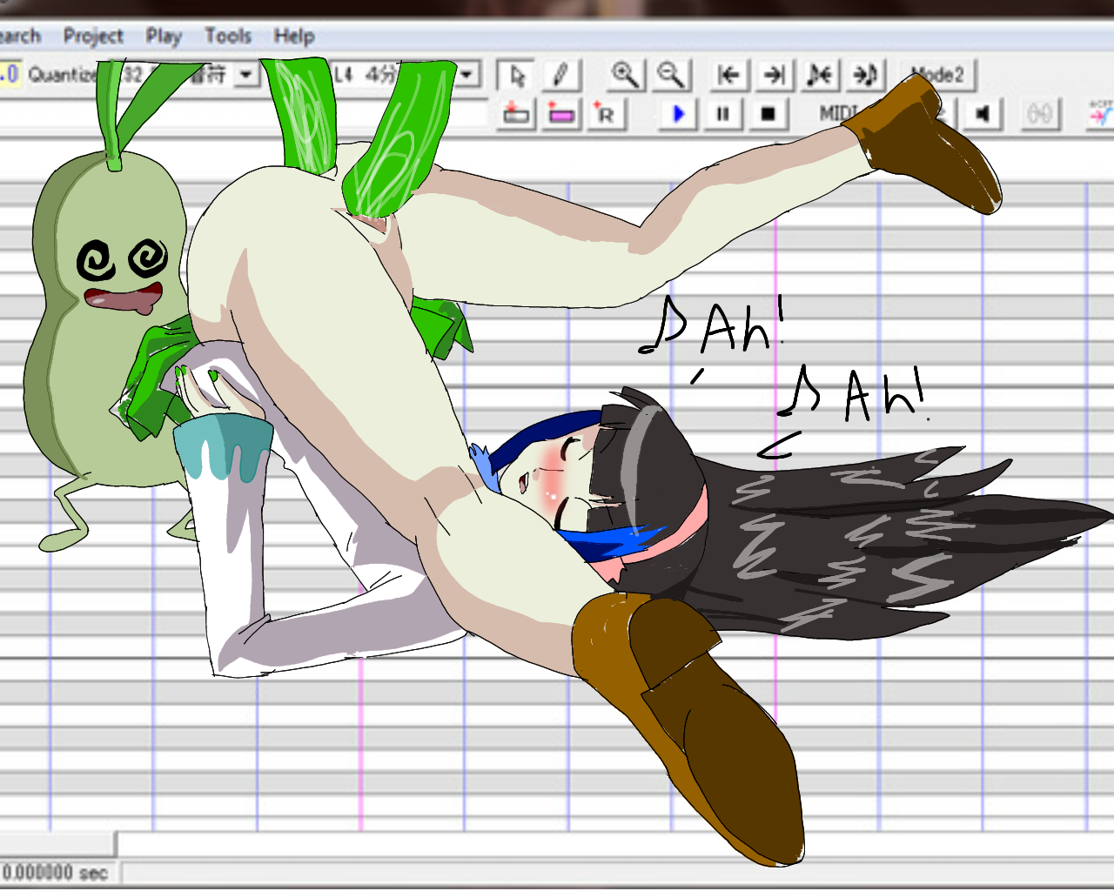
Task: Toggle the speaker mute icon
Action: [x=983, y=114]
